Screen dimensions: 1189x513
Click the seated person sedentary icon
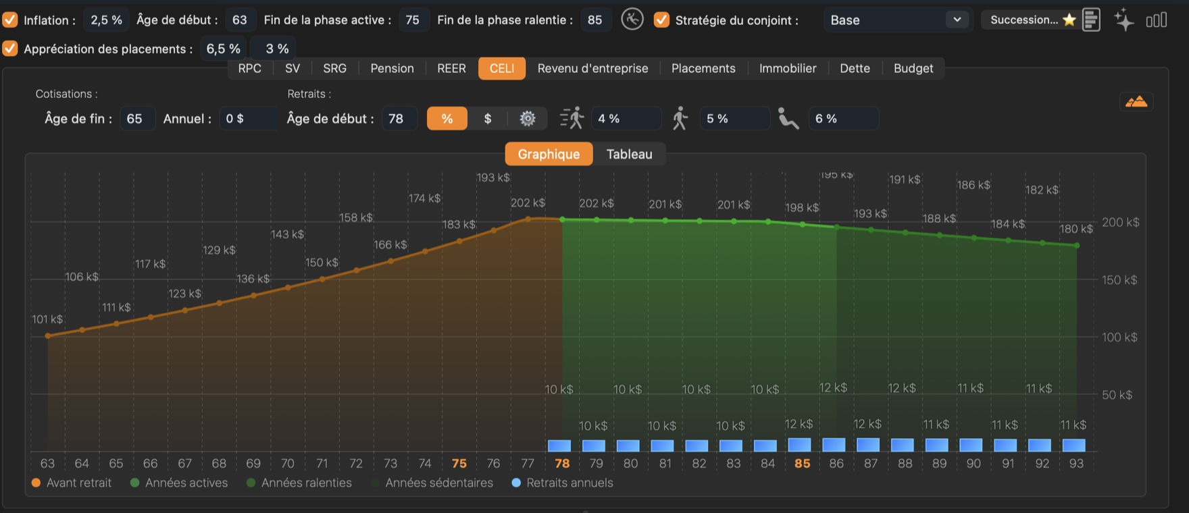788,118
